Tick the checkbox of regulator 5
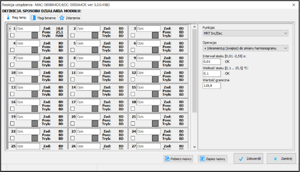The height and width of the screenshot is (172, 300). (x=72, y=50)
